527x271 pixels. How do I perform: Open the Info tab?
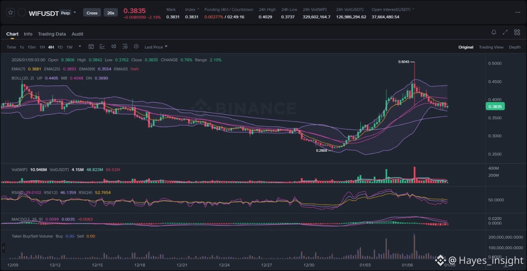point(28,34)
